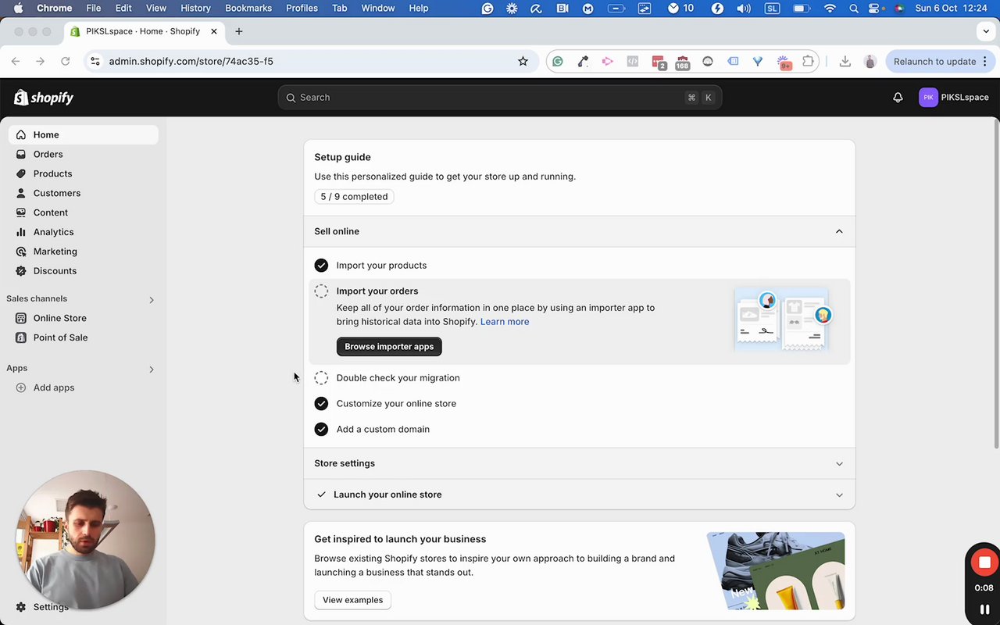Click the 5 / 9 completed badge
This screenshot has width=1000, height=625.
pos(354,197)
